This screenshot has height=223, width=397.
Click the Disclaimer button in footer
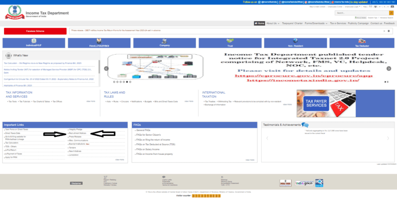pyautogui.click(x=76, y=183)
